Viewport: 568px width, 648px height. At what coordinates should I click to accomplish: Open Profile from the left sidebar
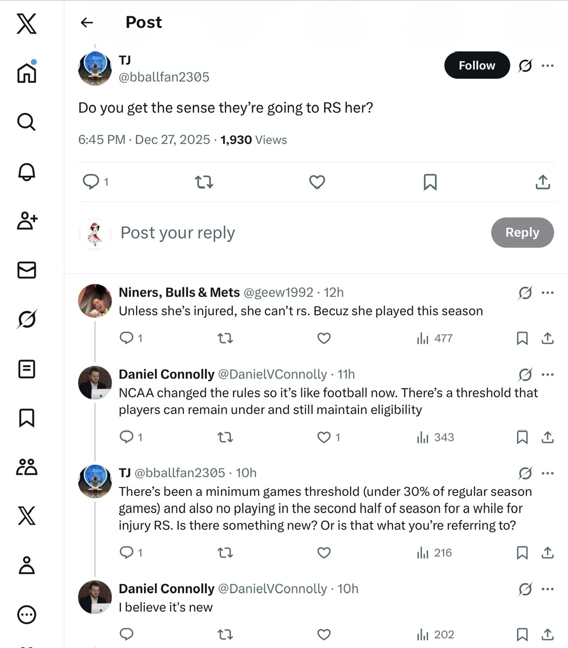point(27,565)
